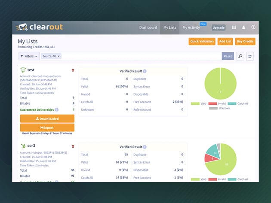Expand the Filters dropdown

(x=29, y=56)
